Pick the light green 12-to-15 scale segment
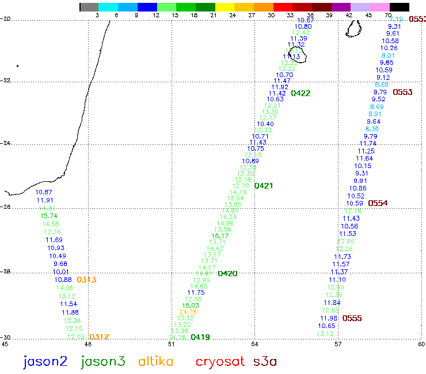 (x=166, y=7)
